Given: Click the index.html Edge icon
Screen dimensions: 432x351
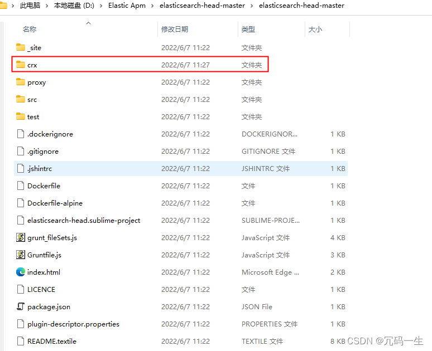Looking at the screenshot, I should [x=21, y=272].
